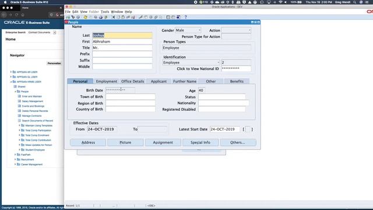Open Enterprise Search type dropdown arrow
This screenshot has height=210, width=373.
(x=54, y=33)
